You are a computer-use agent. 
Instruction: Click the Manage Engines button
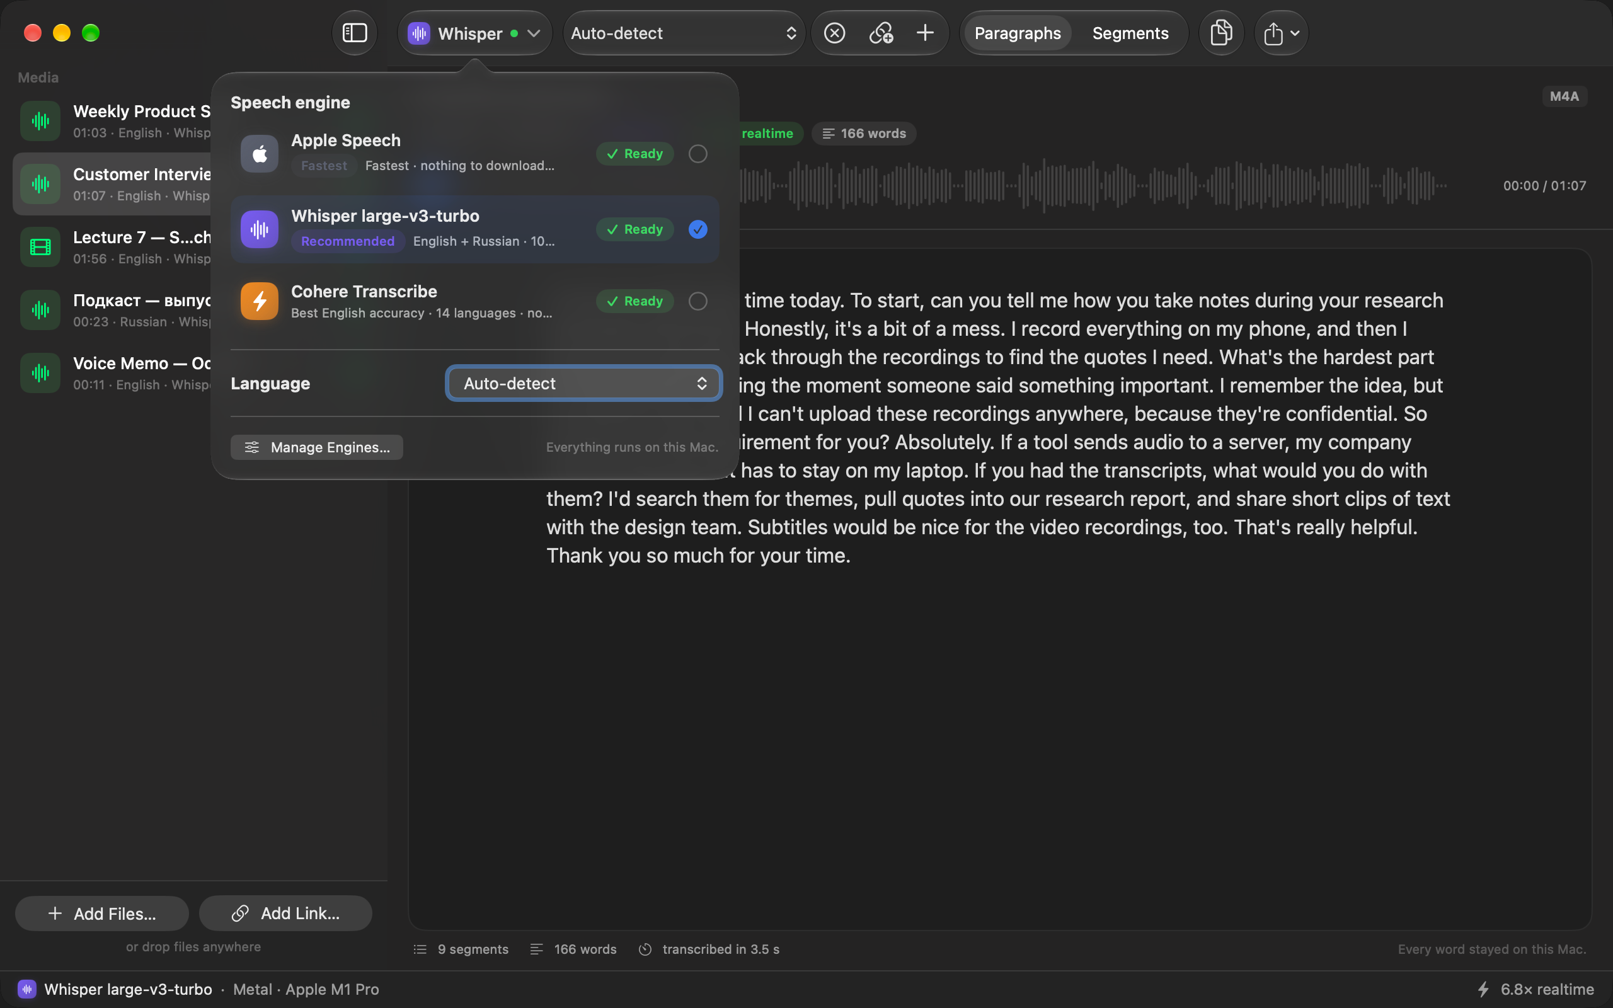(316, 447)
